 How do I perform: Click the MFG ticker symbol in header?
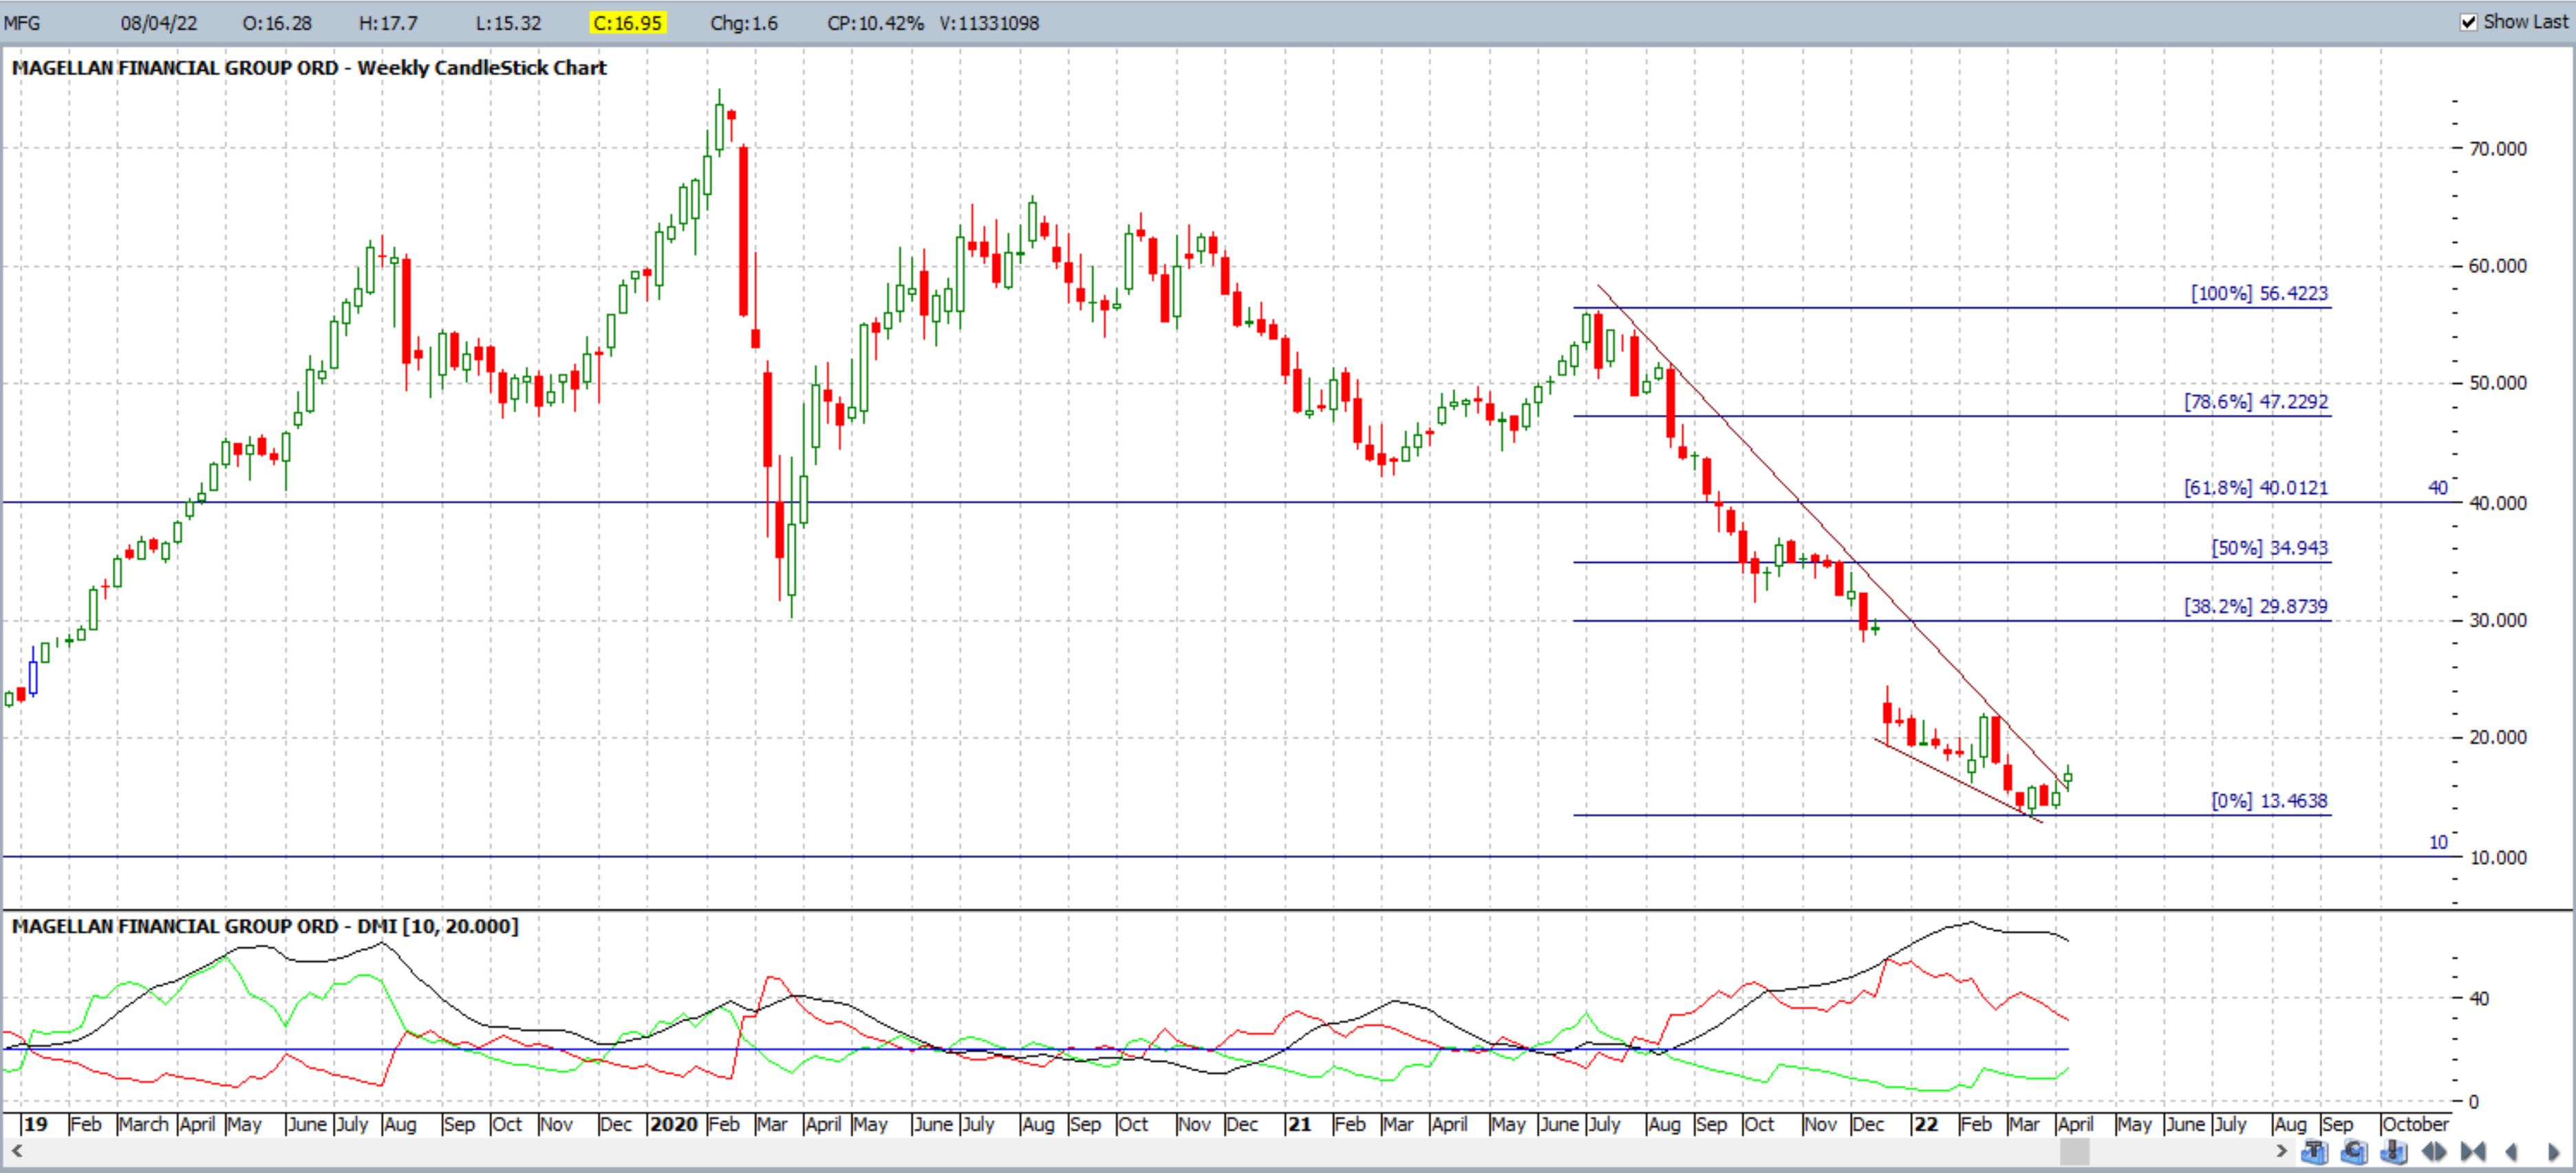22,23
